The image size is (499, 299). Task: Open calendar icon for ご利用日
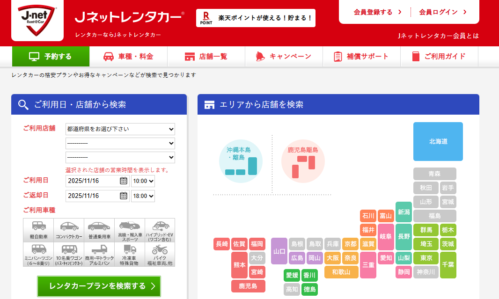pos(124,181)
